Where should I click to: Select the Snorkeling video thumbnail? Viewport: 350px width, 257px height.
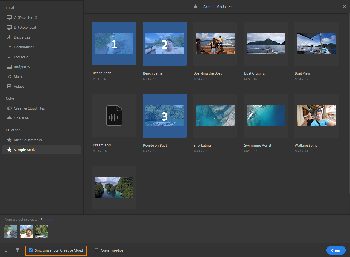pyautogui.click(x=215, y=116)
